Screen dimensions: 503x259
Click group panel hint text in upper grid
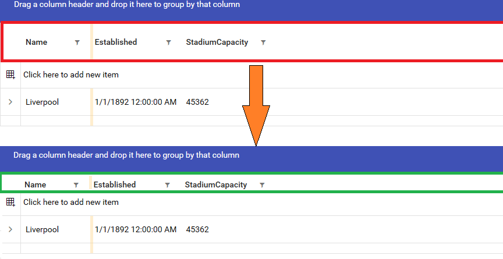coord(127,5)
